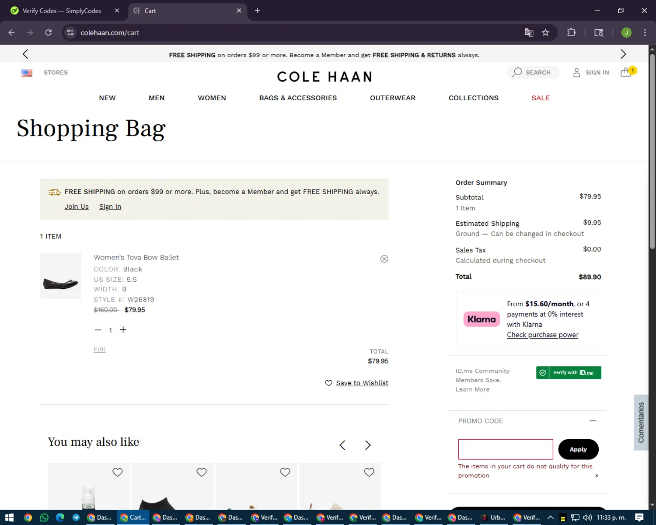Click the Save to Wishlist link
This screenshot has width=656, height=525.
362,383
